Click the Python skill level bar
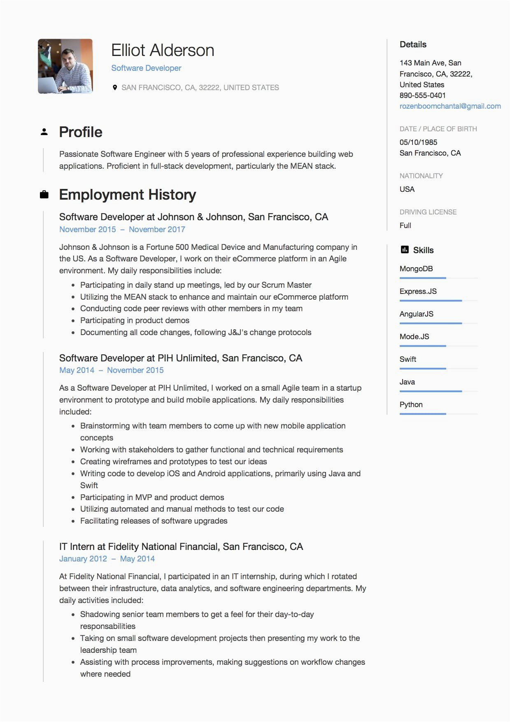 [x=438, y=414]
